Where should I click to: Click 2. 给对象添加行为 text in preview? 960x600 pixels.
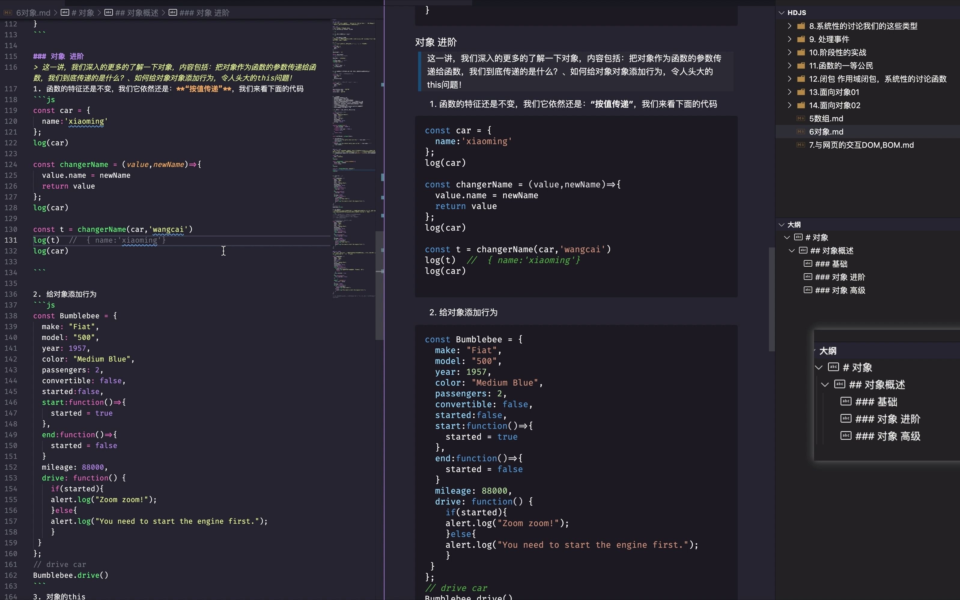tap(463, 312)
